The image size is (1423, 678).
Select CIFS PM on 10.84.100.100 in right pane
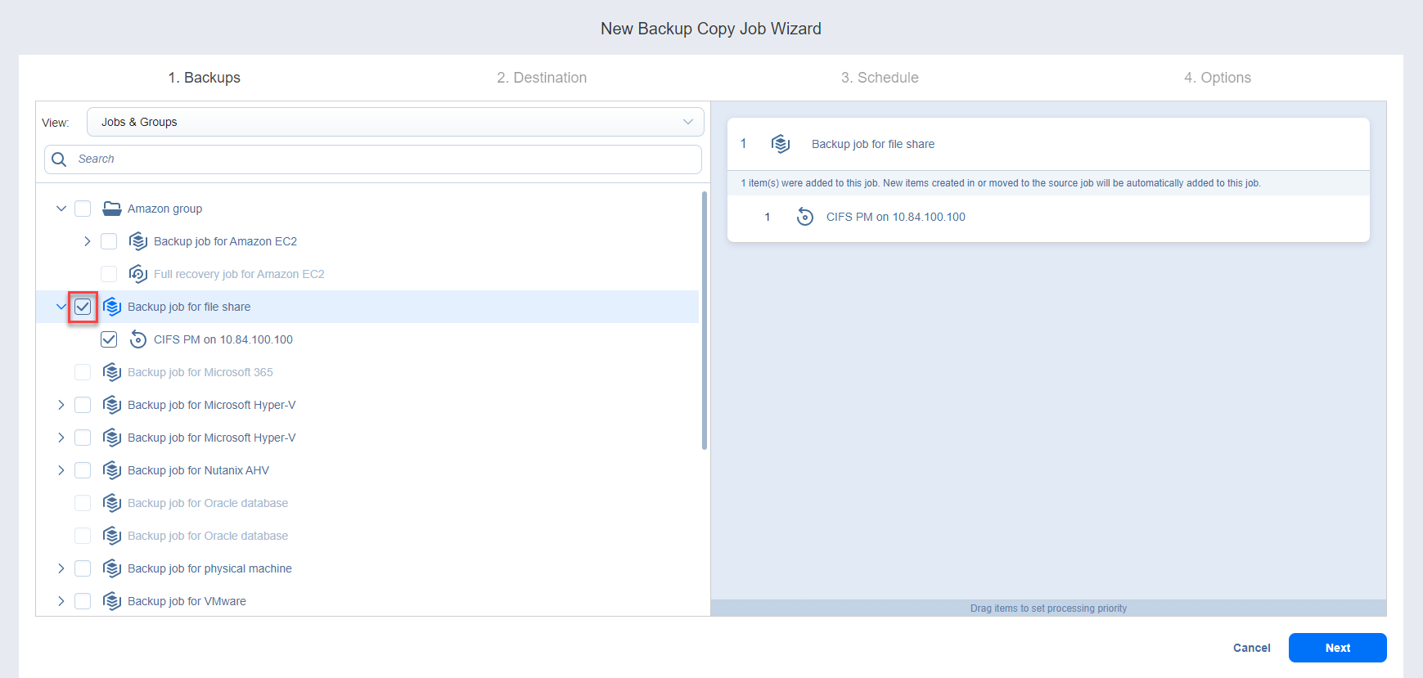point(895,217)
